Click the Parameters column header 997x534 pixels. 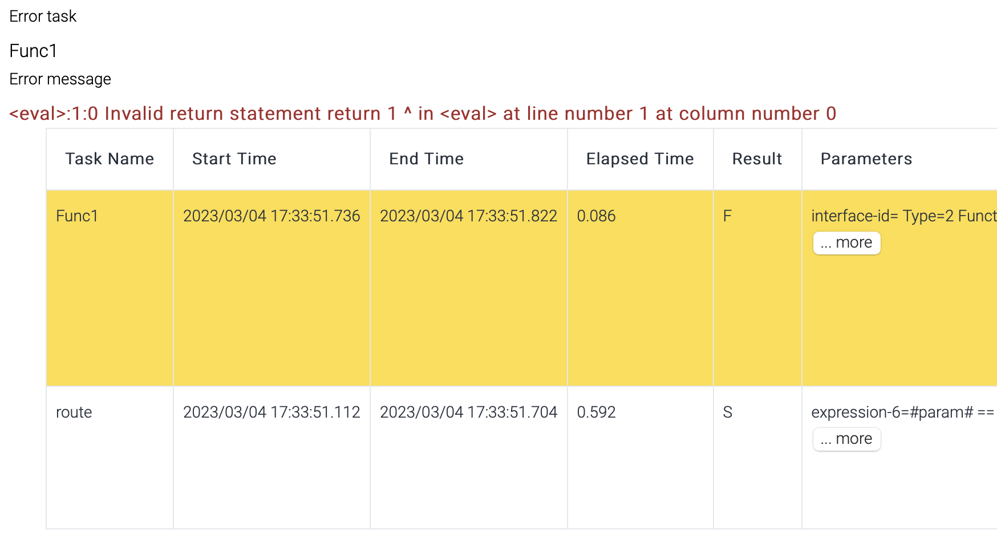[866, 159]
